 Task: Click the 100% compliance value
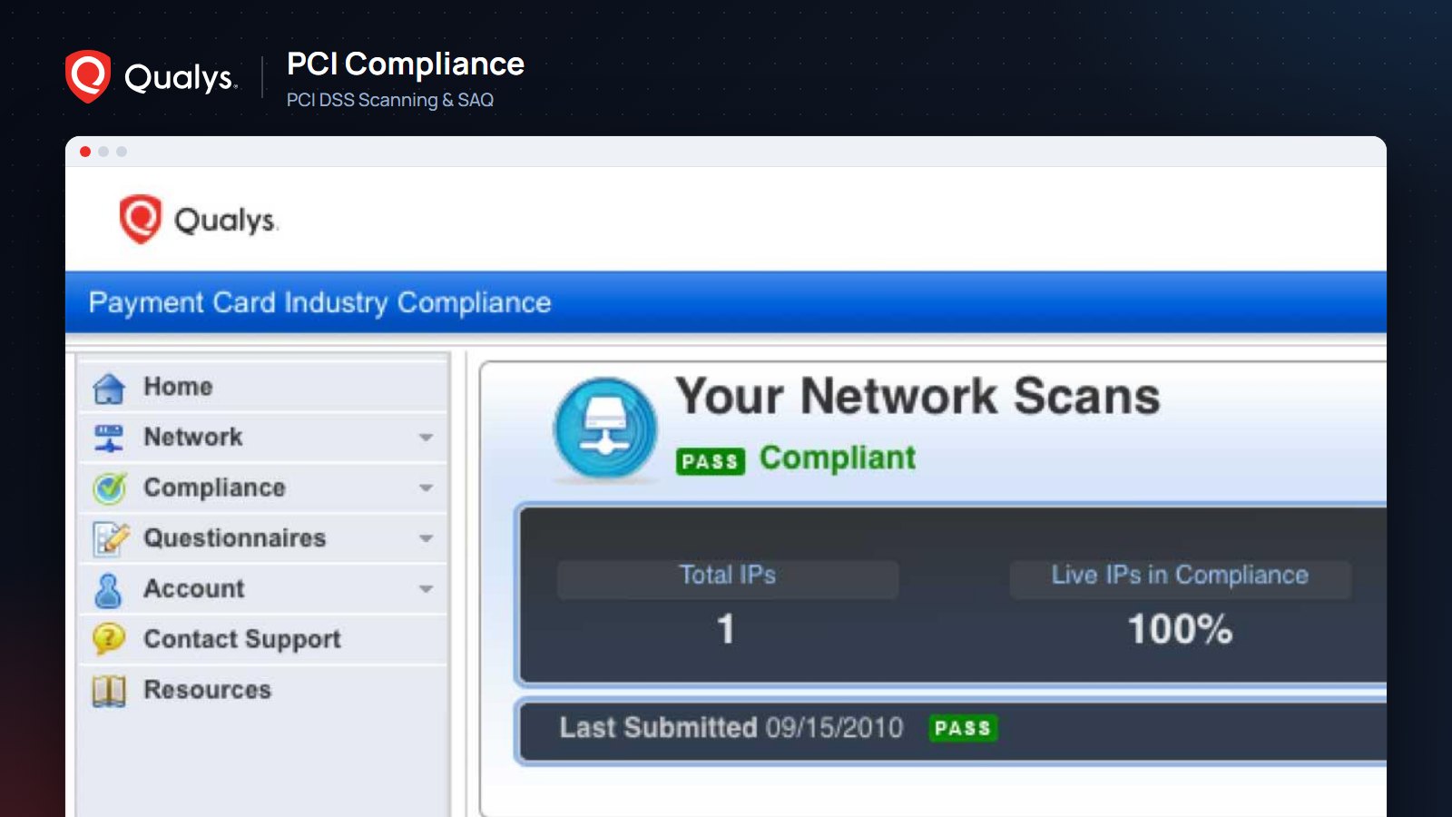[1180, 629]
